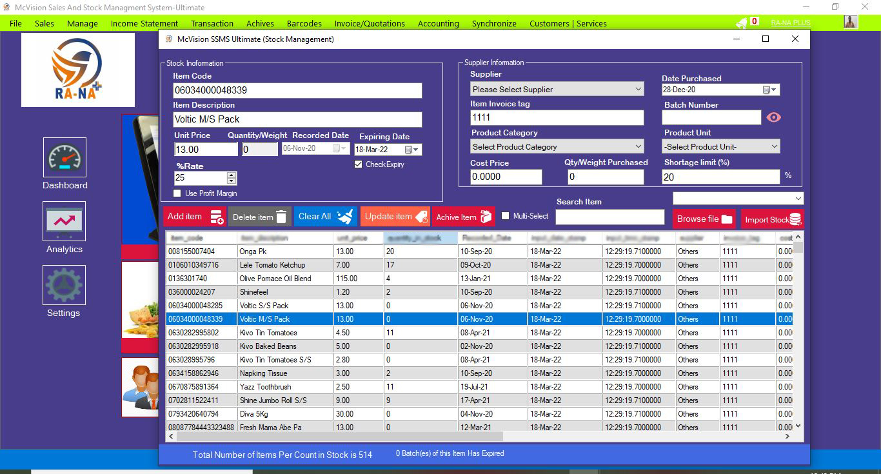The image size is (881, 474).
Task: Expand the Product Category dropdown
Action: pos(638,146)
